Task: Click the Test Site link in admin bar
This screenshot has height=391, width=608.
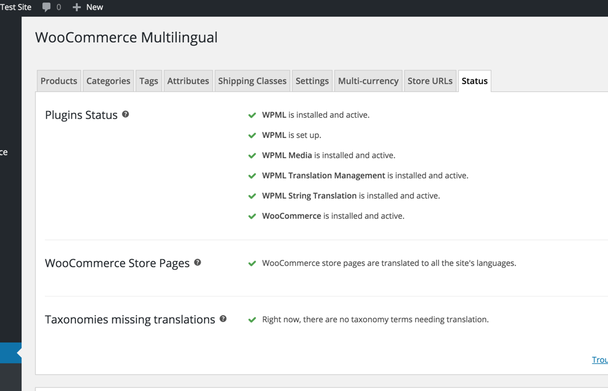Action: [x=15, y=7]
